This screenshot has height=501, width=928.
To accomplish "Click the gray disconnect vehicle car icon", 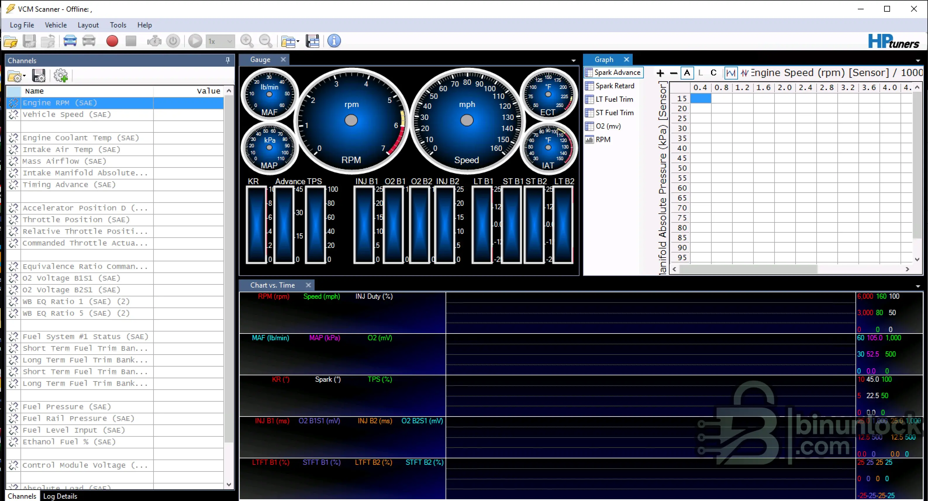I will [89, 41].
